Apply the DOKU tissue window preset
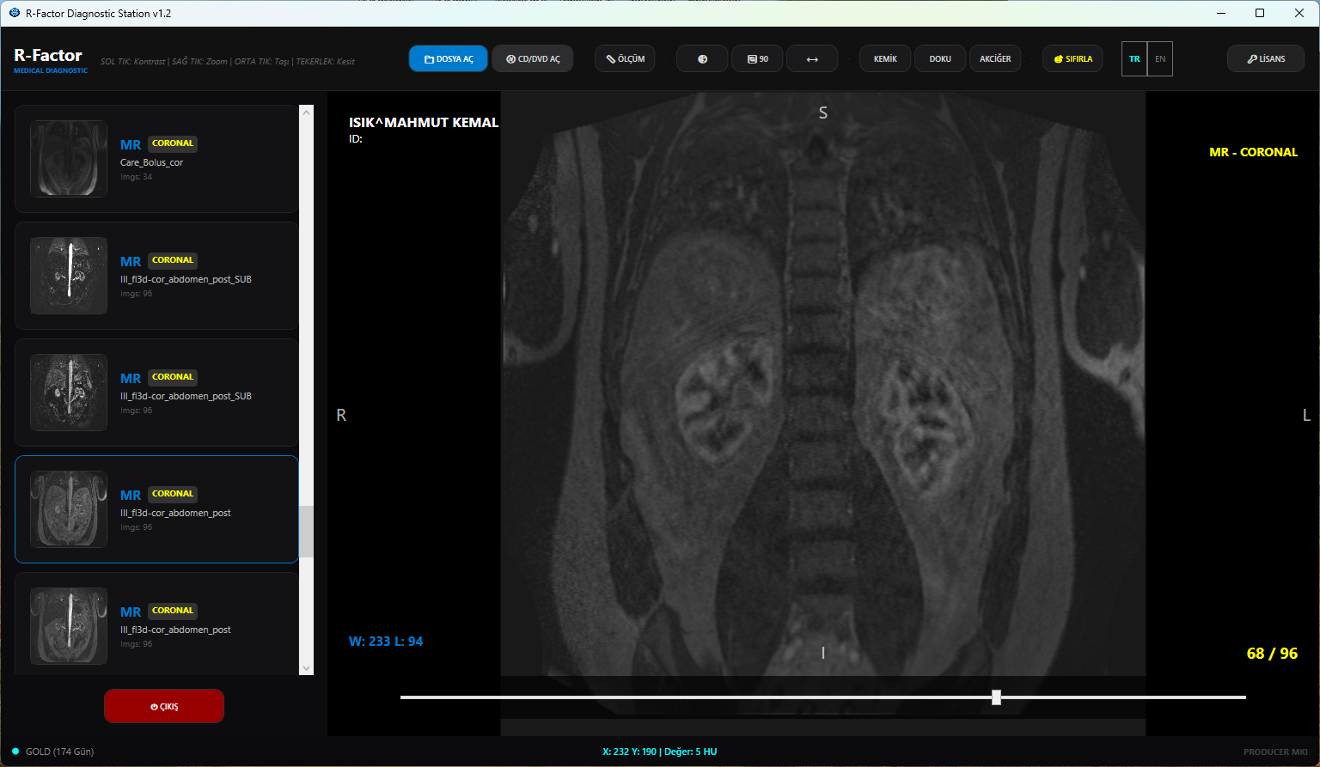This screenshot has width=1320, height=767. (940, 59)
